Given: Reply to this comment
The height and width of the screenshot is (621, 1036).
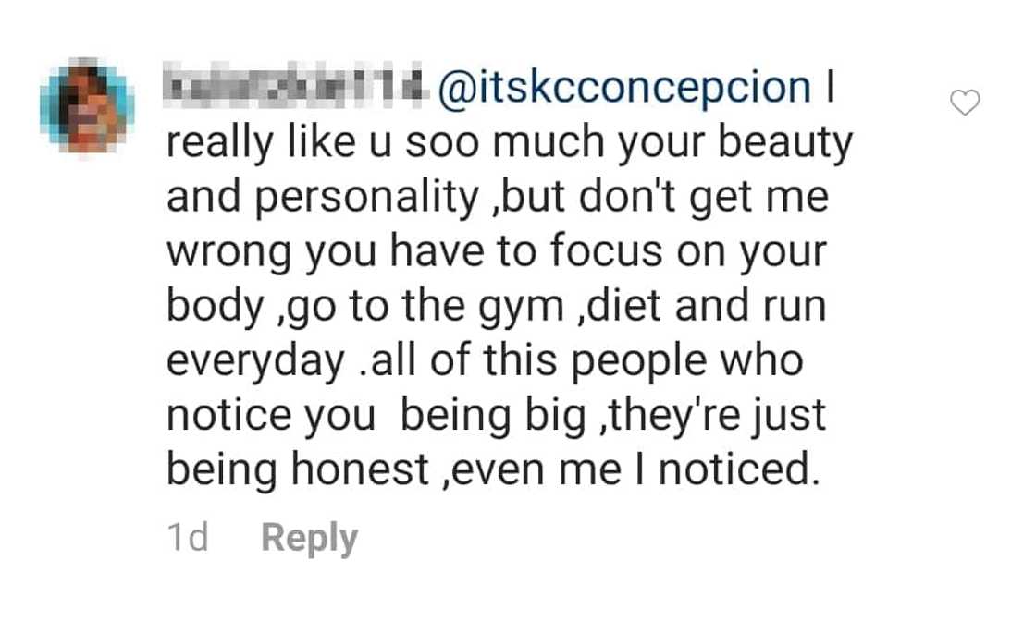Looking at the screenshot, I should 309,538.
